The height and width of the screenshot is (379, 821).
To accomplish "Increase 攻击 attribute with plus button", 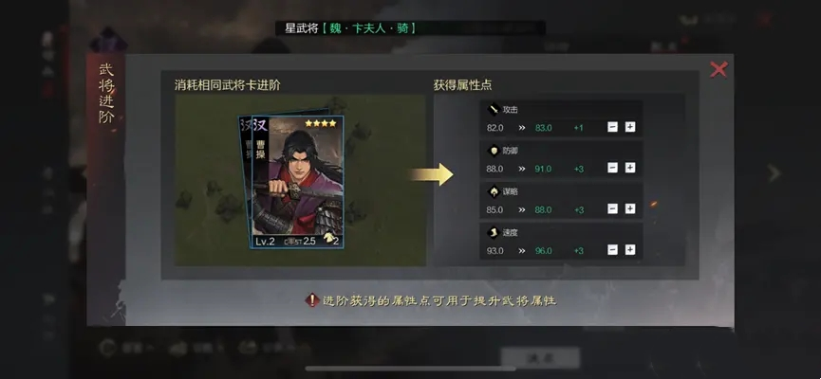I will 630,127.
